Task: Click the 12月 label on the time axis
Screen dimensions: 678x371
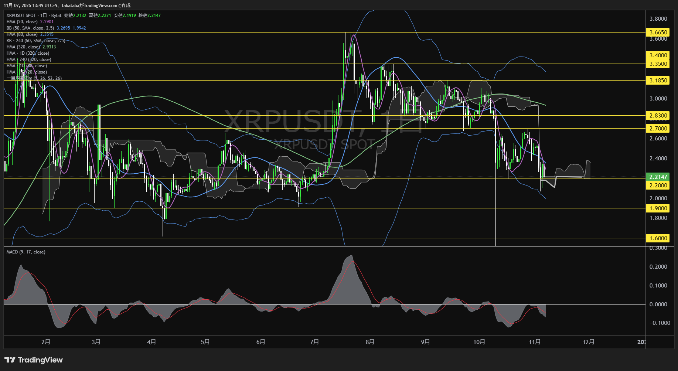Action: (x=589, y=342)
